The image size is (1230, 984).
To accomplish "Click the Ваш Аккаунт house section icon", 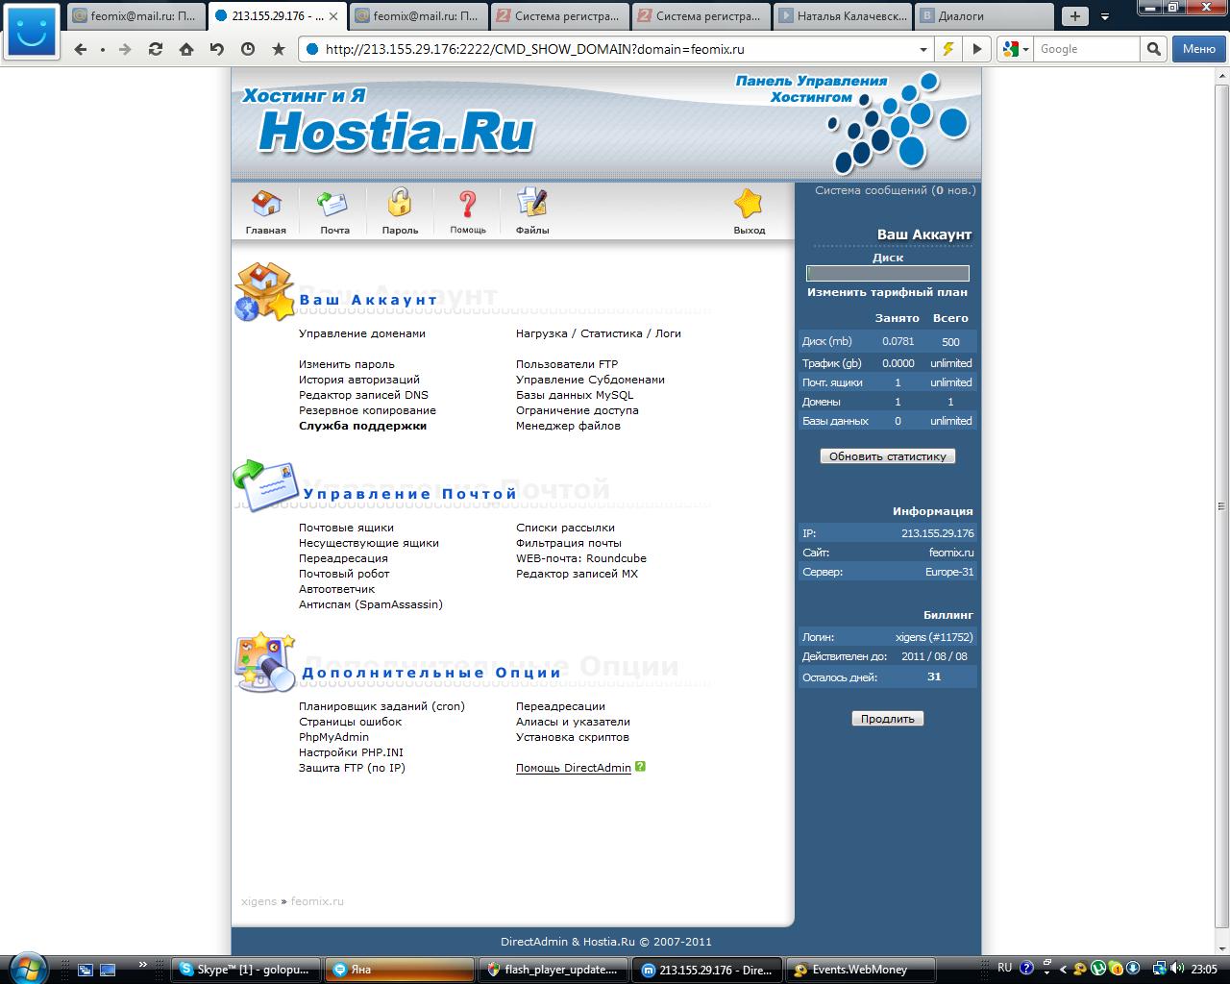I will point(264,292).
